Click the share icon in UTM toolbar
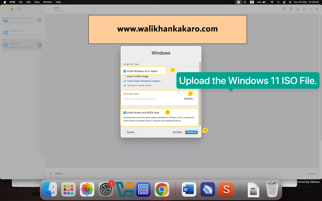Screen dimensions: 322x201 304,9
